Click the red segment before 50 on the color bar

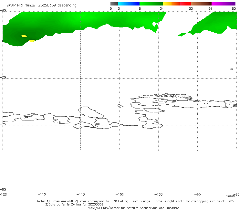pyautogui.click(x=185, y=4)
